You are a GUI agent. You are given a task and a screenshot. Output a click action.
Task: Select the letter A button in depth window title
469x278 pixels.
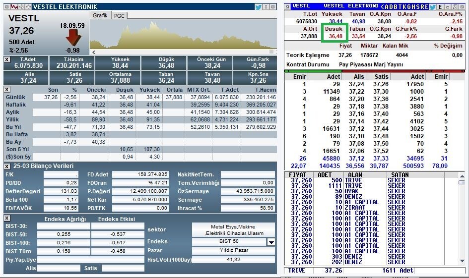point(387,6)
